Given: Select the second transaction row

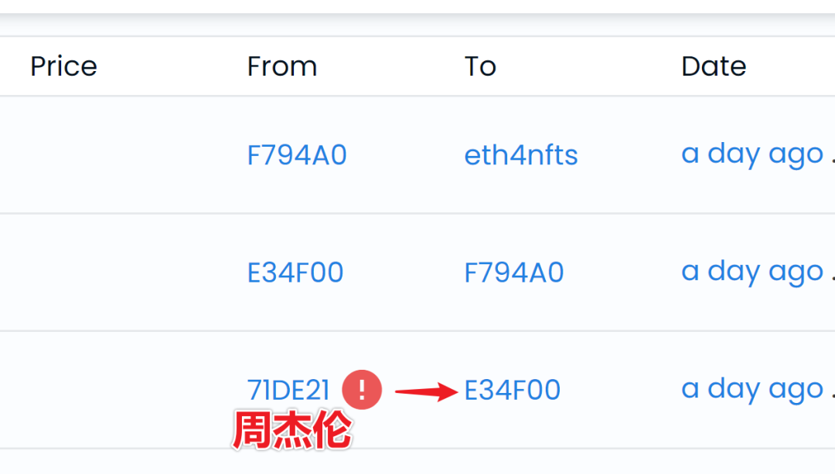Looking at the screenshot, I should [417, 271].
